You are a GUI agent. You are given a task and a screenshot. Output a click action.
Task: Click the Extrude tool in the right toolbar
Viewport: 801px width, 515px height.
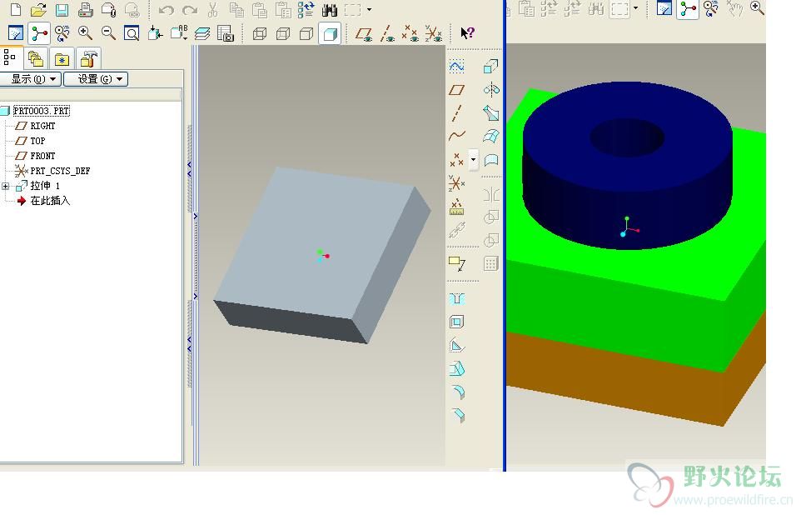tap(491, 67)
